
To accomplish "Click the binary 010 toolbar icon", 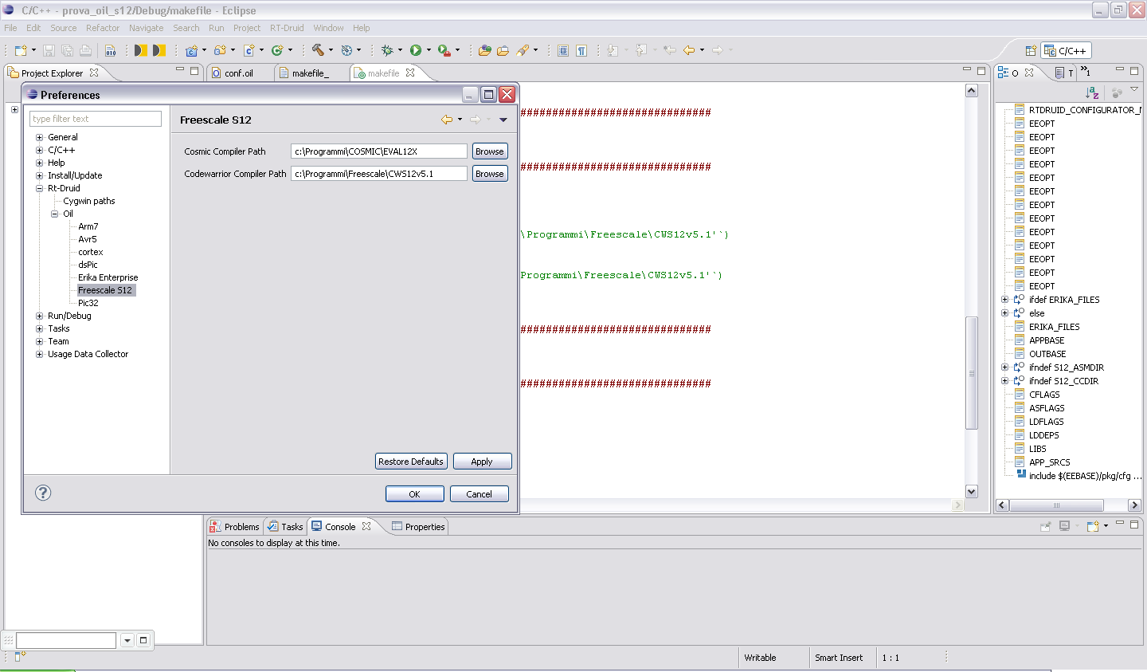I will 111,50.
